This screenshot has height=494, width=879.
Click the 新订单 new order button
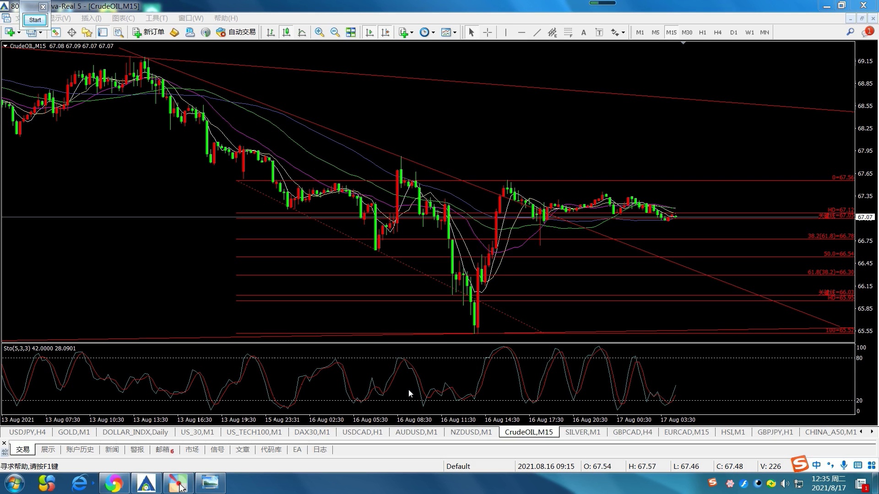(x=148, y=32)
